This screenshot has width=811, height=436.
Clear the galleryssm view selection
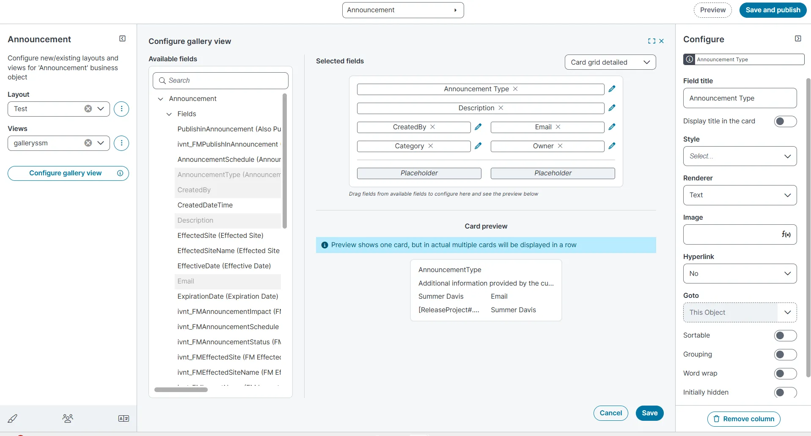88,143
